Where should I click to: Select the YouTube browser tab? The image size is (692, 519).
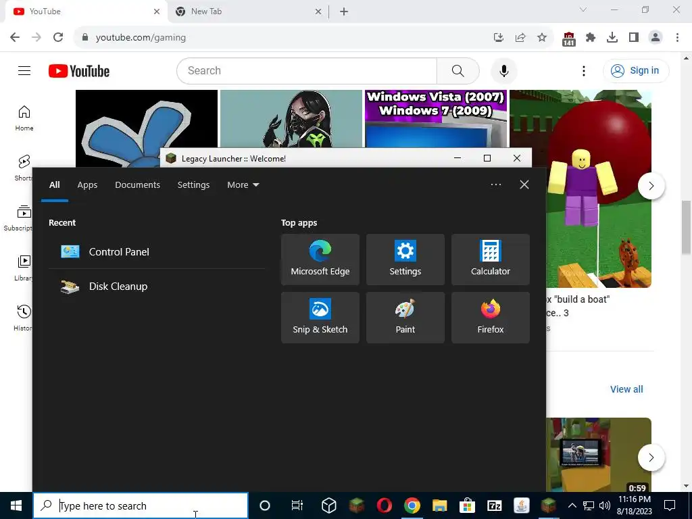tap(86, 11)
